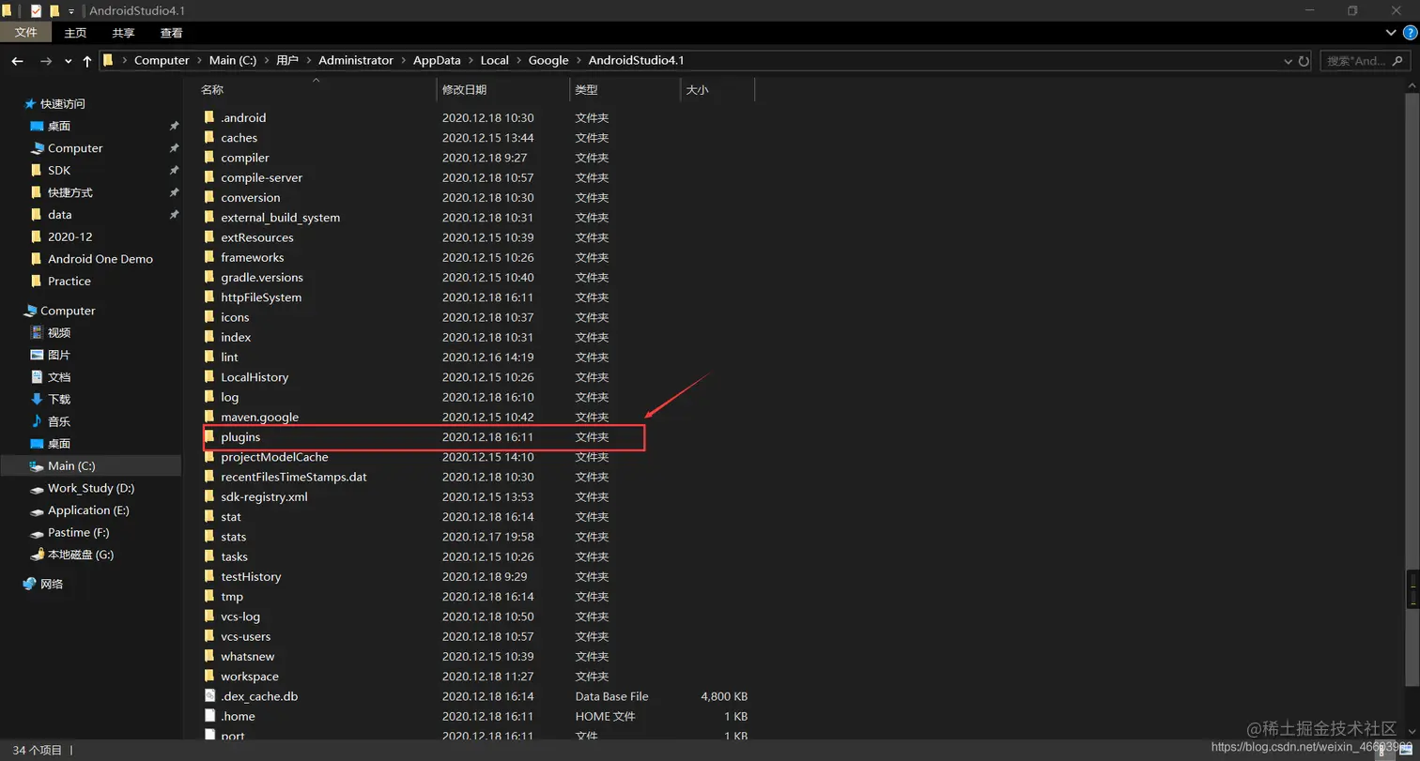Click Computer in the address breadcrumb
The height and width of the screenshot is (761, 1420).
coord(162,60)
